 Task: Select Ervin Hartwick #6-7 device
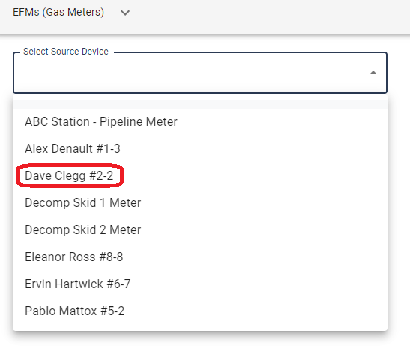(x=200, y=283)
